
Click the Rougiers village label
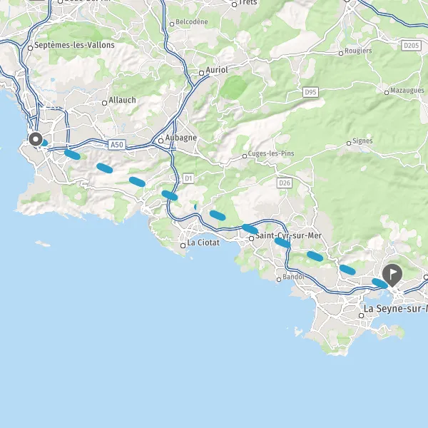tap(358, 51)
